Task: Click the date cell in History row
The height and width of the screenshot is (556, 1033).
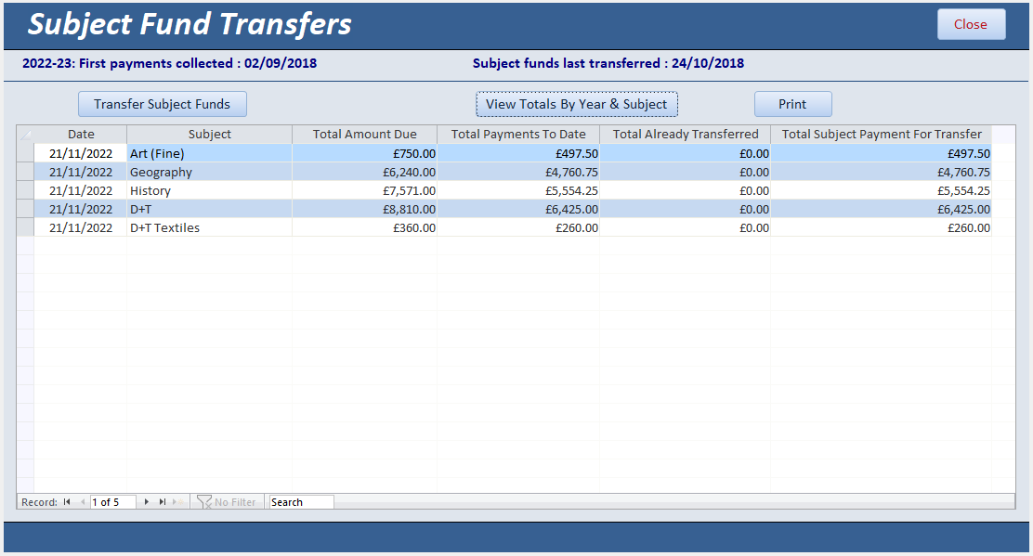Action: point(81,190)
